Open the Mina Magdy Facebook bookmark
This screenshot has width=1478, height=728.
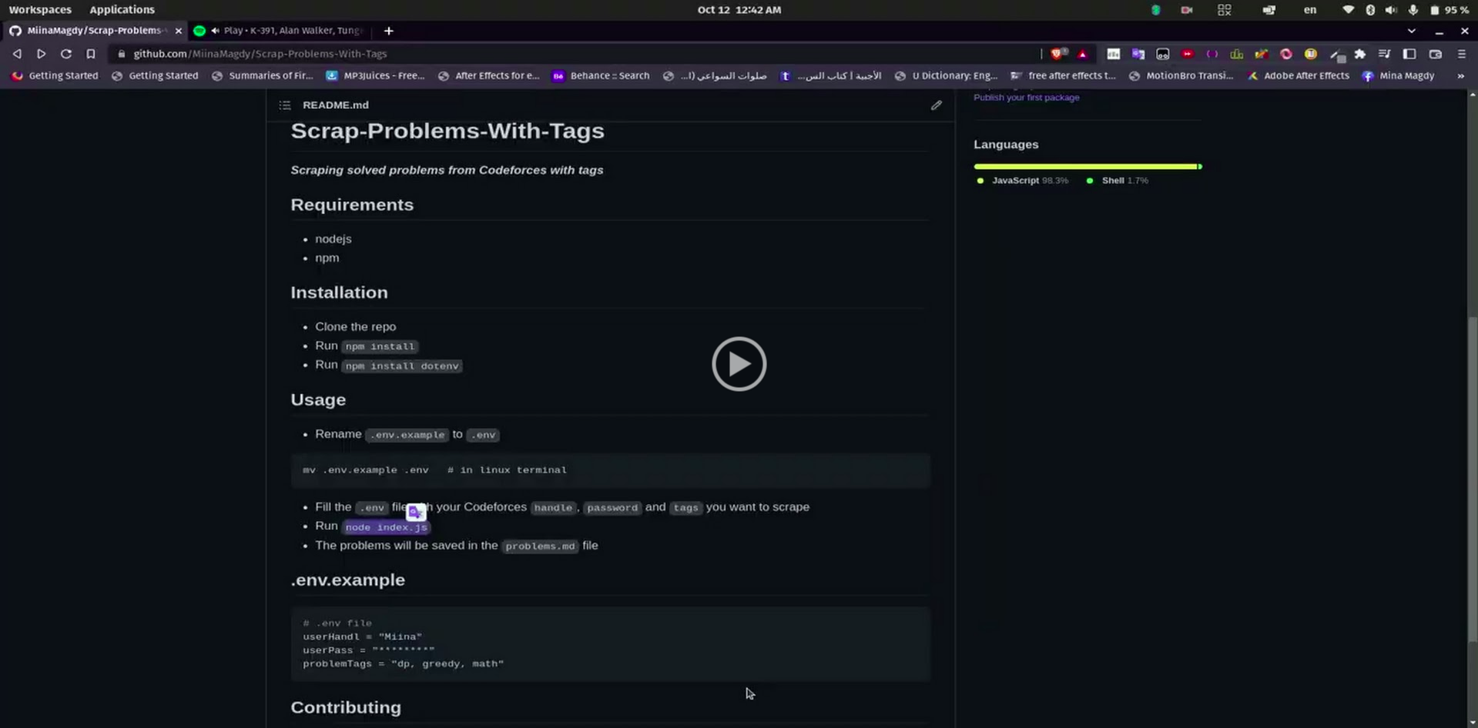[1399, 75]
